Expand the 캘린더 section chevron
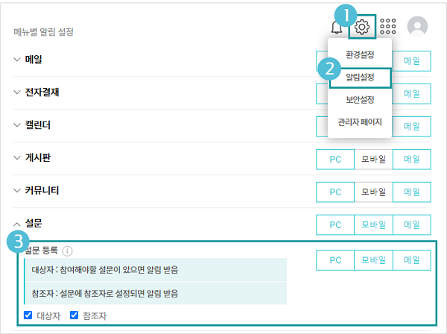Viewport: 447px width, 334px height. point(17,125)
